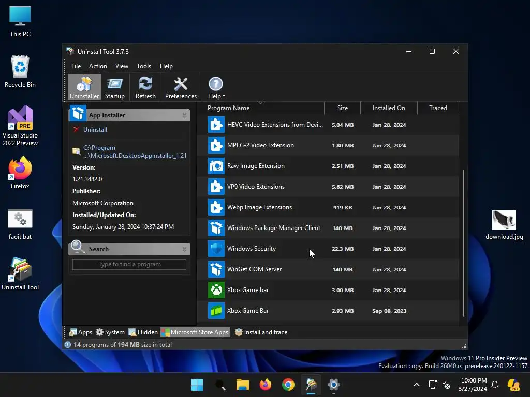Open File Explorer from the taskbar
The height and width of the screenshot is (397, 530).
243,385
